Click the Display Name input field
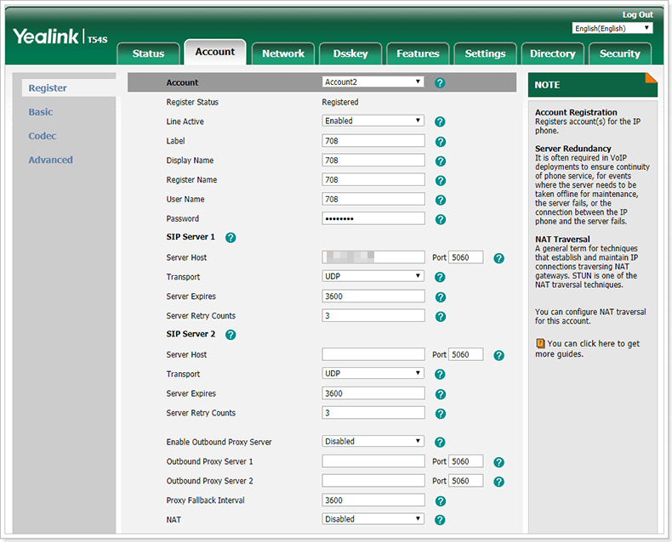 click(373, 160)
